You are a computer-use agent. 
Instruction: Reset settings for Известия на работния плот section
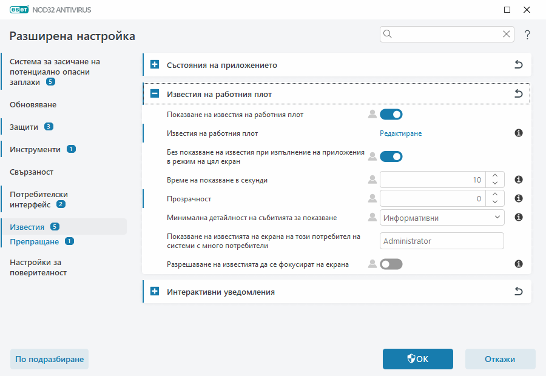[x=519, y=94]
